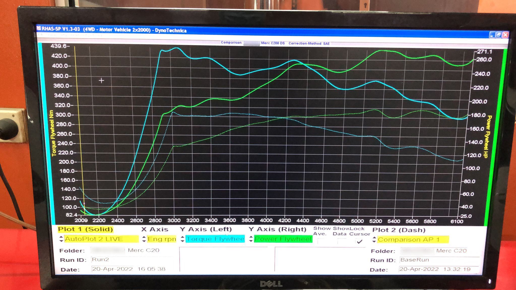516x290 pixels.
Task: Open the Torque Flywheel Y axis selector
Action: (x=215, y=239)
